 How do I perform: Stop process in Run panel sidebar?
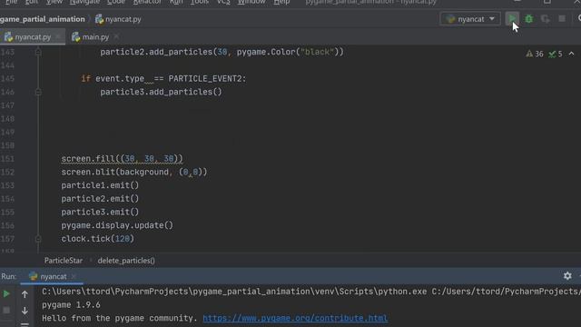click(6, 310)
